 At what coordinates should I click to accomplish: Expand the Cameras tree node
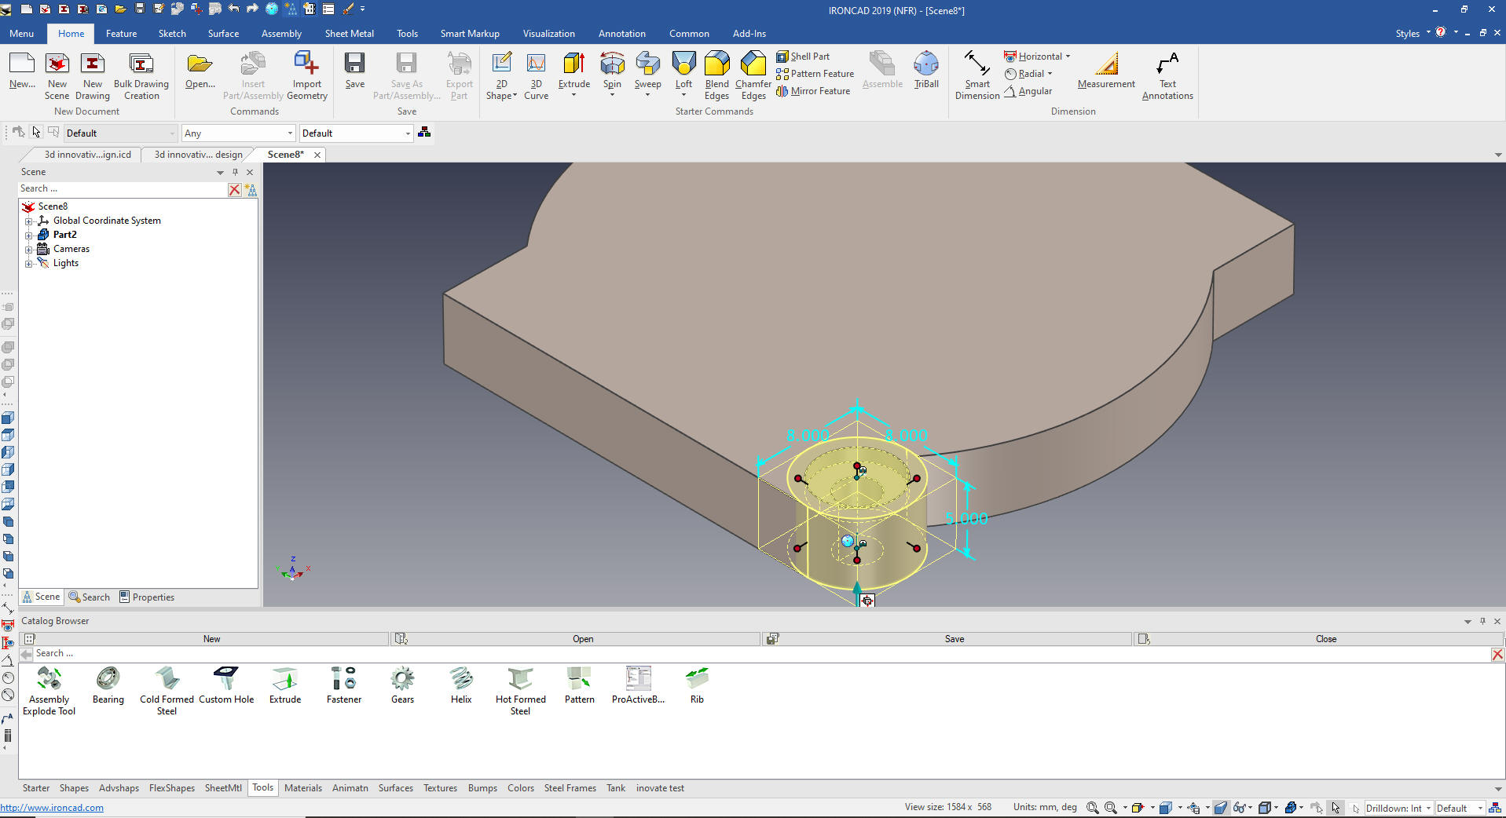[x=29, y=249]
